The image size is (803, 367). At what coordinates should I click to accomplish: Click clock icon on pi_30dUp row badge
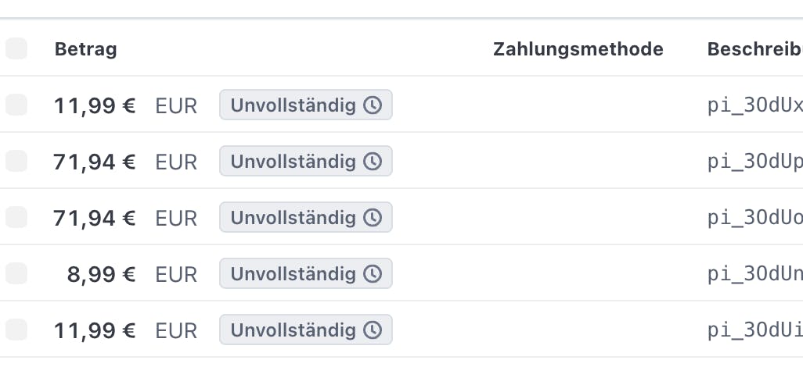(373, 162)
